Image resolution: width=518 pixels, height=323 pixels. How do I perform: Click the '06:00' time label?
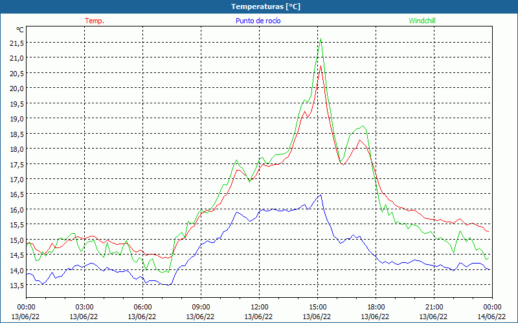[142, 307]
